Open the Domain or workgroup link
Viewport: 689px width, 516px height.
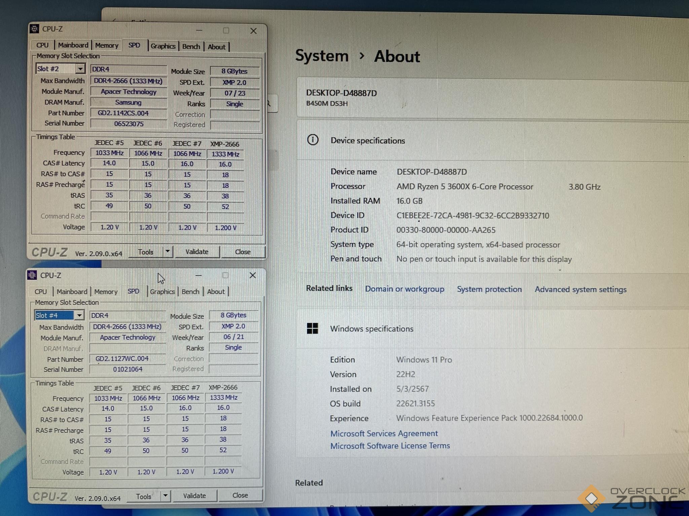[x=404, y=289]
